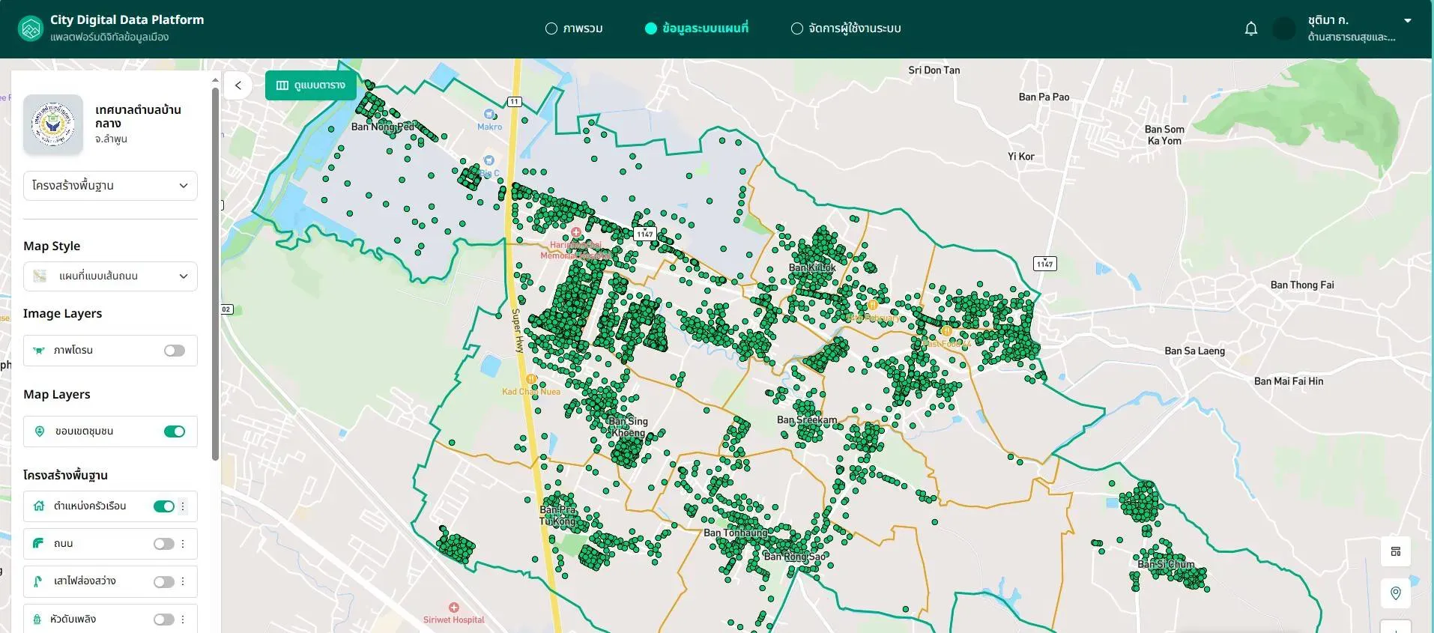Go to จัดการผู้ใช้งานระบบ tab
This screenshot has width=1434, height=633.
coord(846,28)
